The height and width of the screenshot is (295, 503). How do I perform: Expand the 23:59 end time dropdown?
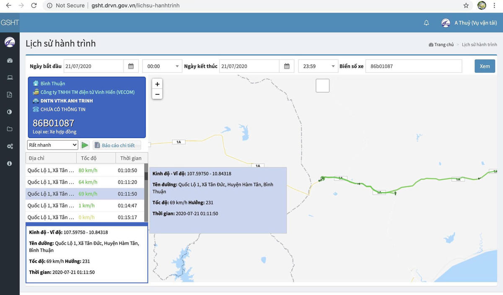tap(318, 66)
